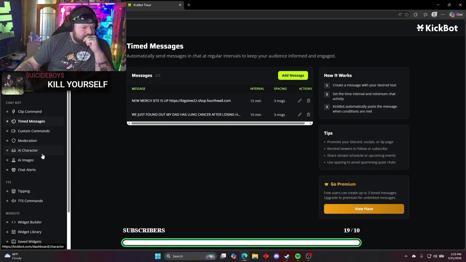Edit the LUNG CANCER timed message
Screen dimensions: 466x262
click(x=300, y=115)
